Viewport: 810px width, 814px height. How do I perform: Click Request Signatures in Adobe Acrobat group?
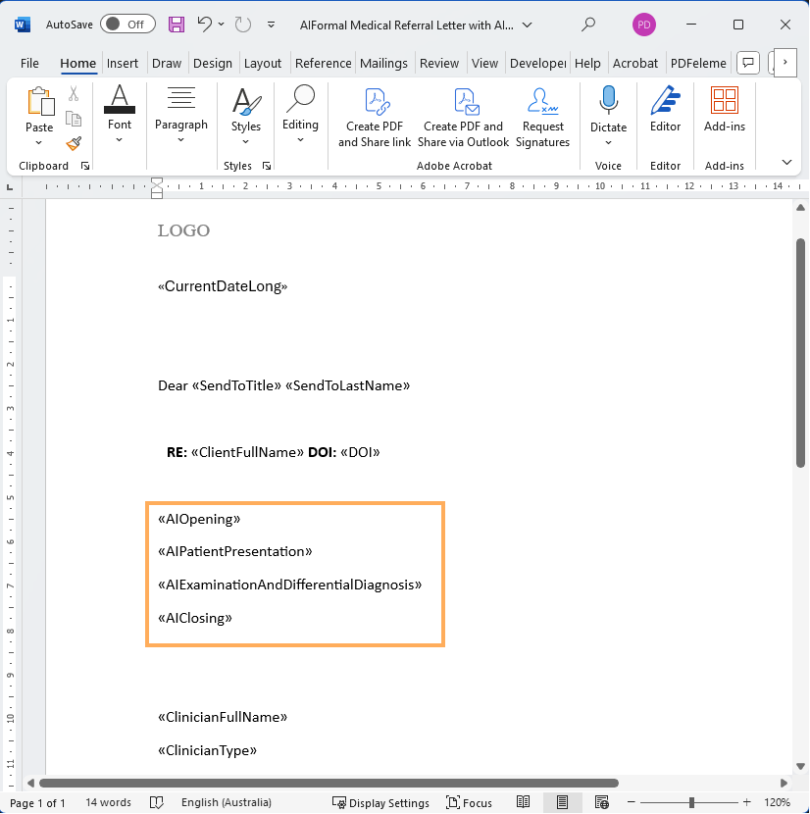[x=542, y=117]
